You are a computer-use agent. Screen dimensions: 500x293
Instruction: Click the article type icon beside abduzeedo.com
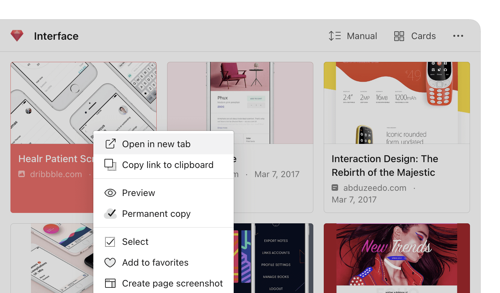tap(335, 188)
